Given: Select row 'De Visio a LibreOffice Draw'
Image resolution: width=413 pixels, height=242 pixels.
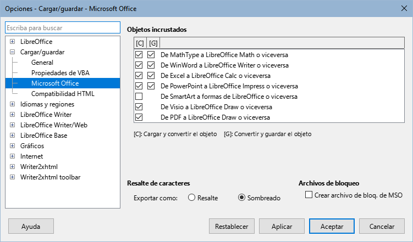Looking at the screenshot, I should tap(269, 107).
